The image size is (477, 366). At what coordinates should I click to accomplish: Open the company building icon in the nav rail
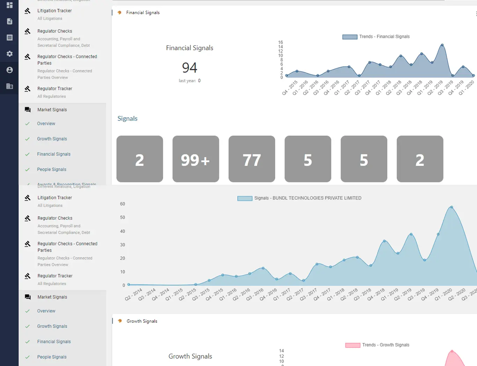tap(9, 86)
